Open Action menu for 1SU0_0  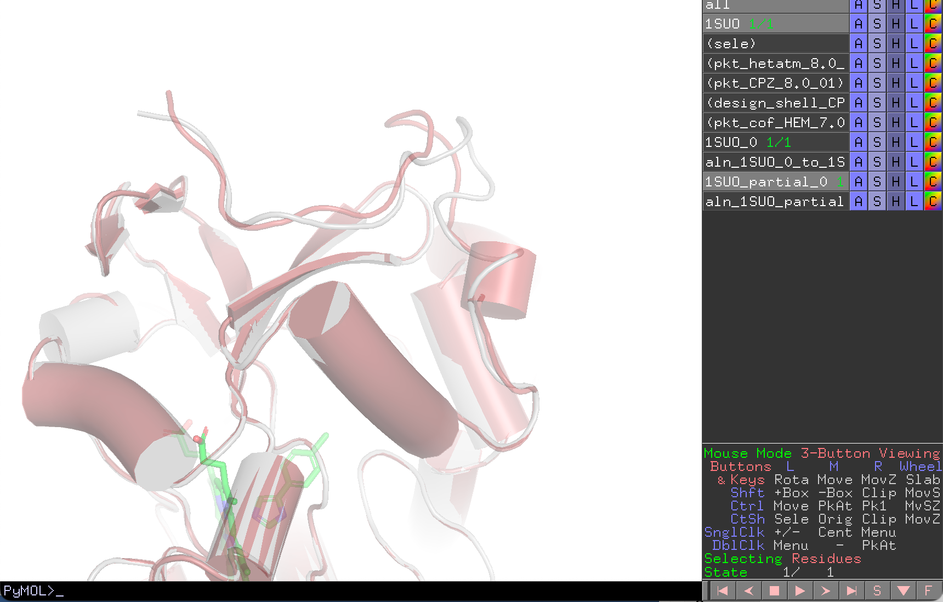[859, 142]
